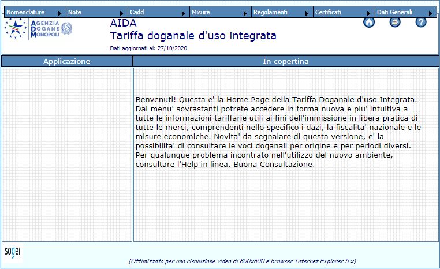
Task: Expand the Nomenclature menu arrow
Action: pos(59,13)
